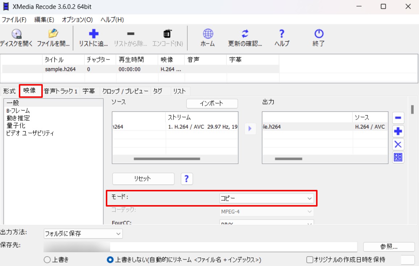Click the 参照... browse button

point(389,247)
